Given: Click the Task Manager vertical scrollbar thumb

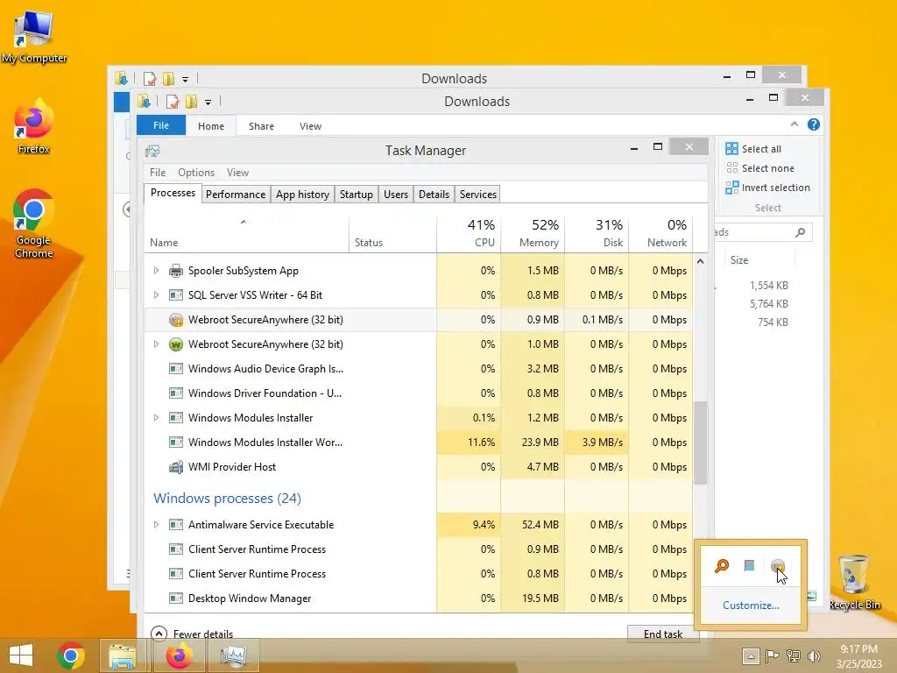Looking at the screenshot, I should point(700,443).
